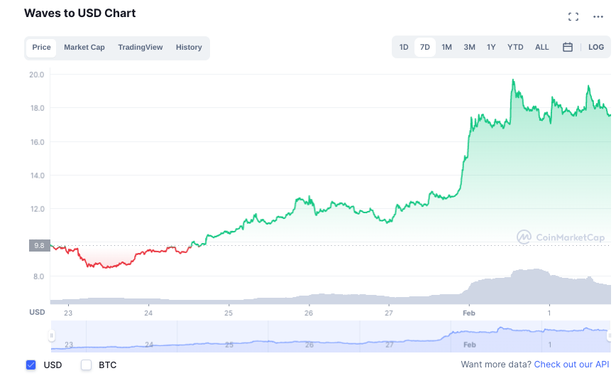Enable the BTC currency checkbox
The image size is (616, 388).
tap(87, 365)
